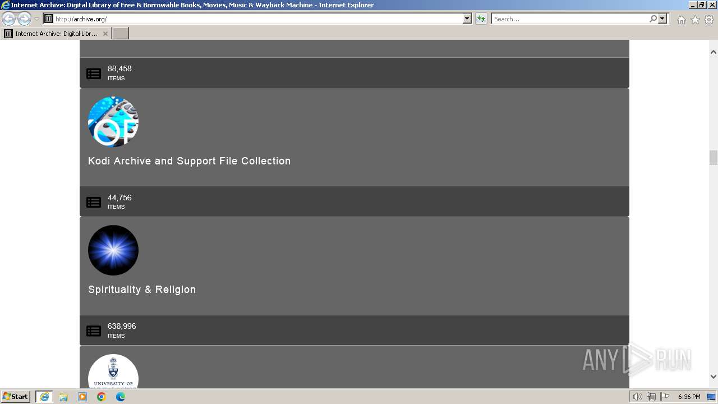
Task: Click the items list icon beside 638,996
Action: [94, 331]
